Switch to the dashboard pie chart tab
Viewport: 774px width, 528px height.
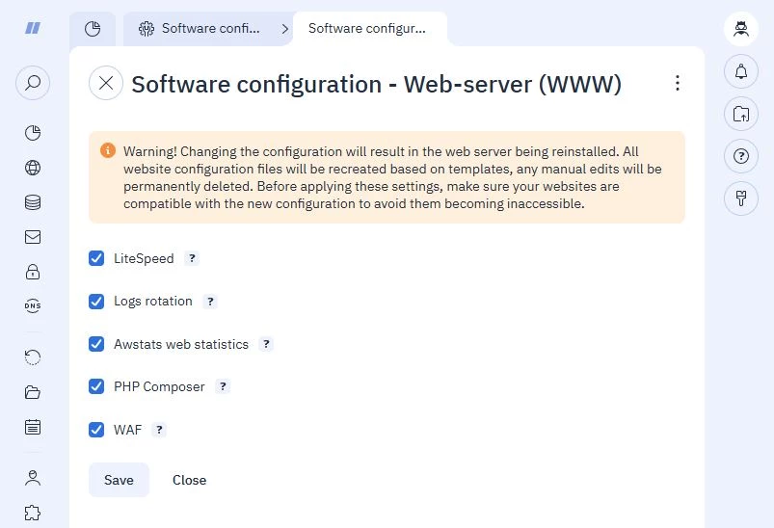93,29
